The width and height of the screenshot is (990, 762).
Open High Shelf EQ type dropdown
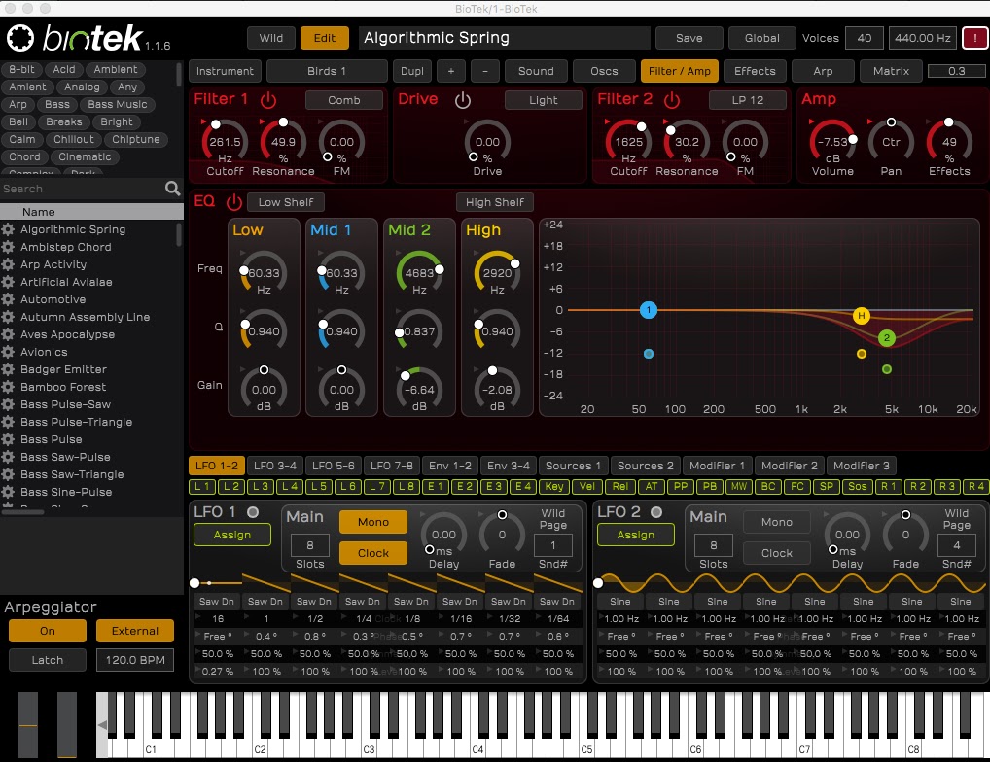495,202
